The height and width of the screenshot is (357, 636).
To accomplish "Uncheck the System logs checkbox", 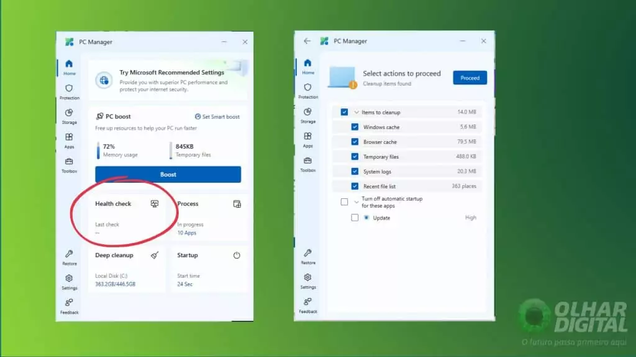I will pyautogui.click(x=355, y=172).
